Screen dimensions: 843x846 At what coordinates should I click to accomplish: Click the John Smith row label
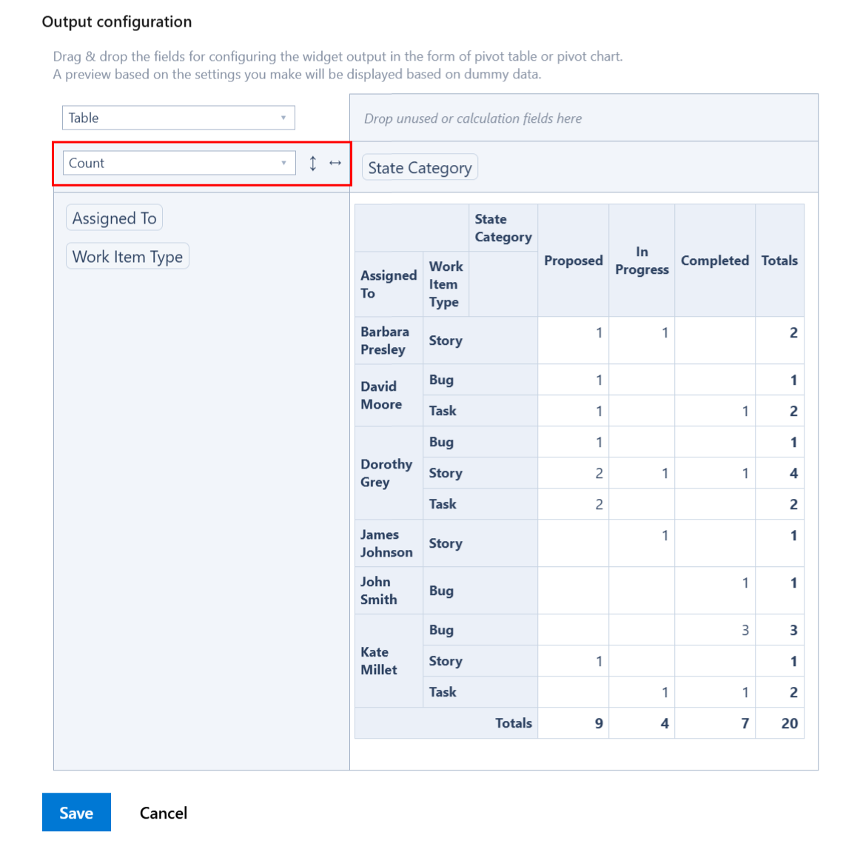tap(389, 590)
